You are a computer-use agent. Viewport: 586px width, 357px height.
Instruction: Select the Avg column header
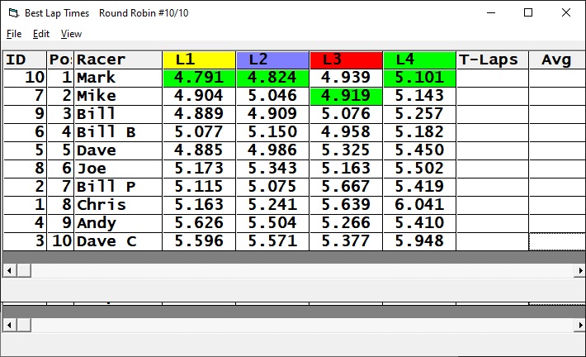(556, 59)
